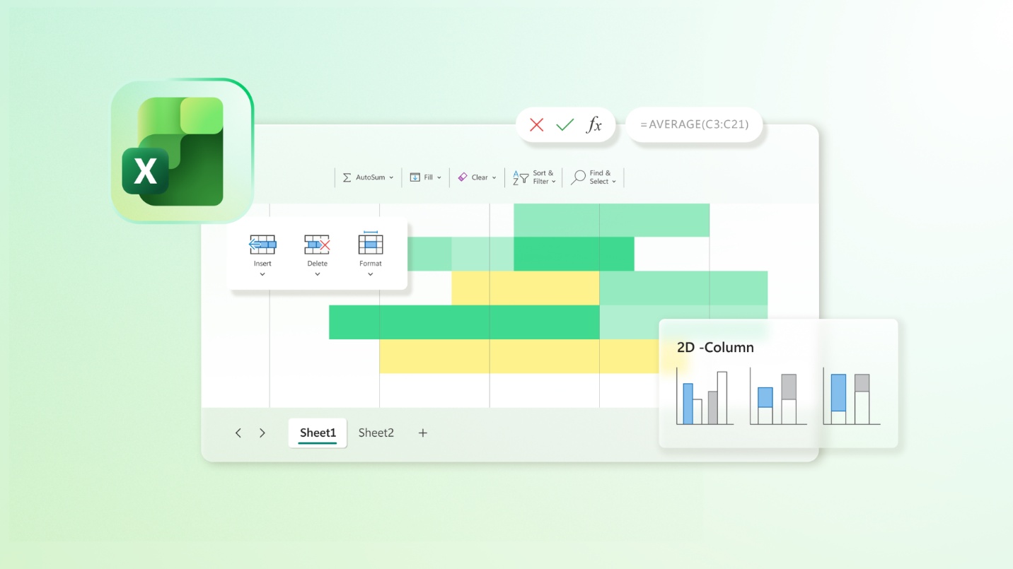Click the Clear label text
The image size is (1013, 569).
coord(480,178)
